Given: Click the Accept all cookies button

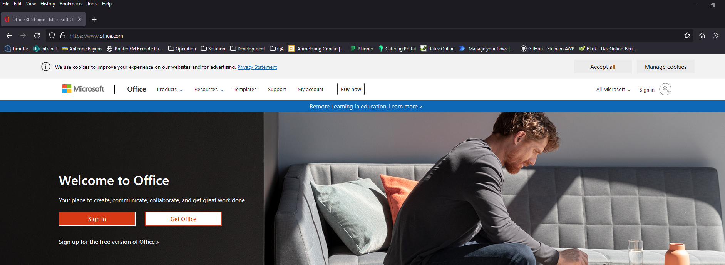Looking at the screenshot, I should [x=603, y=67].
